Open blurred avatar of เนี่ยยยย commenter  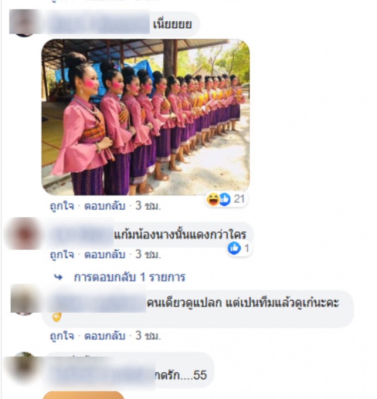click(24, 22)
